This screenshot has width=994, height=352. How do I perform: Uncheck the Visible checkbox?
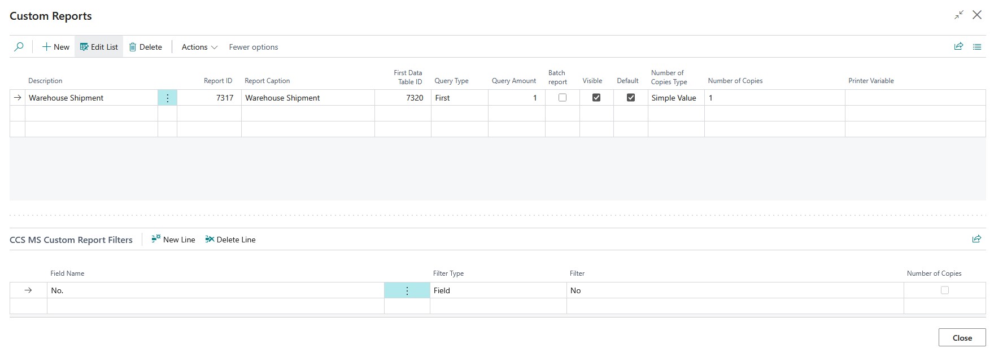[x=596, y=98]
